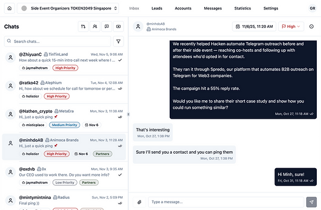Open the chat filter funnel button
This screenshot has width=321, height=210.
click(118, 41)
